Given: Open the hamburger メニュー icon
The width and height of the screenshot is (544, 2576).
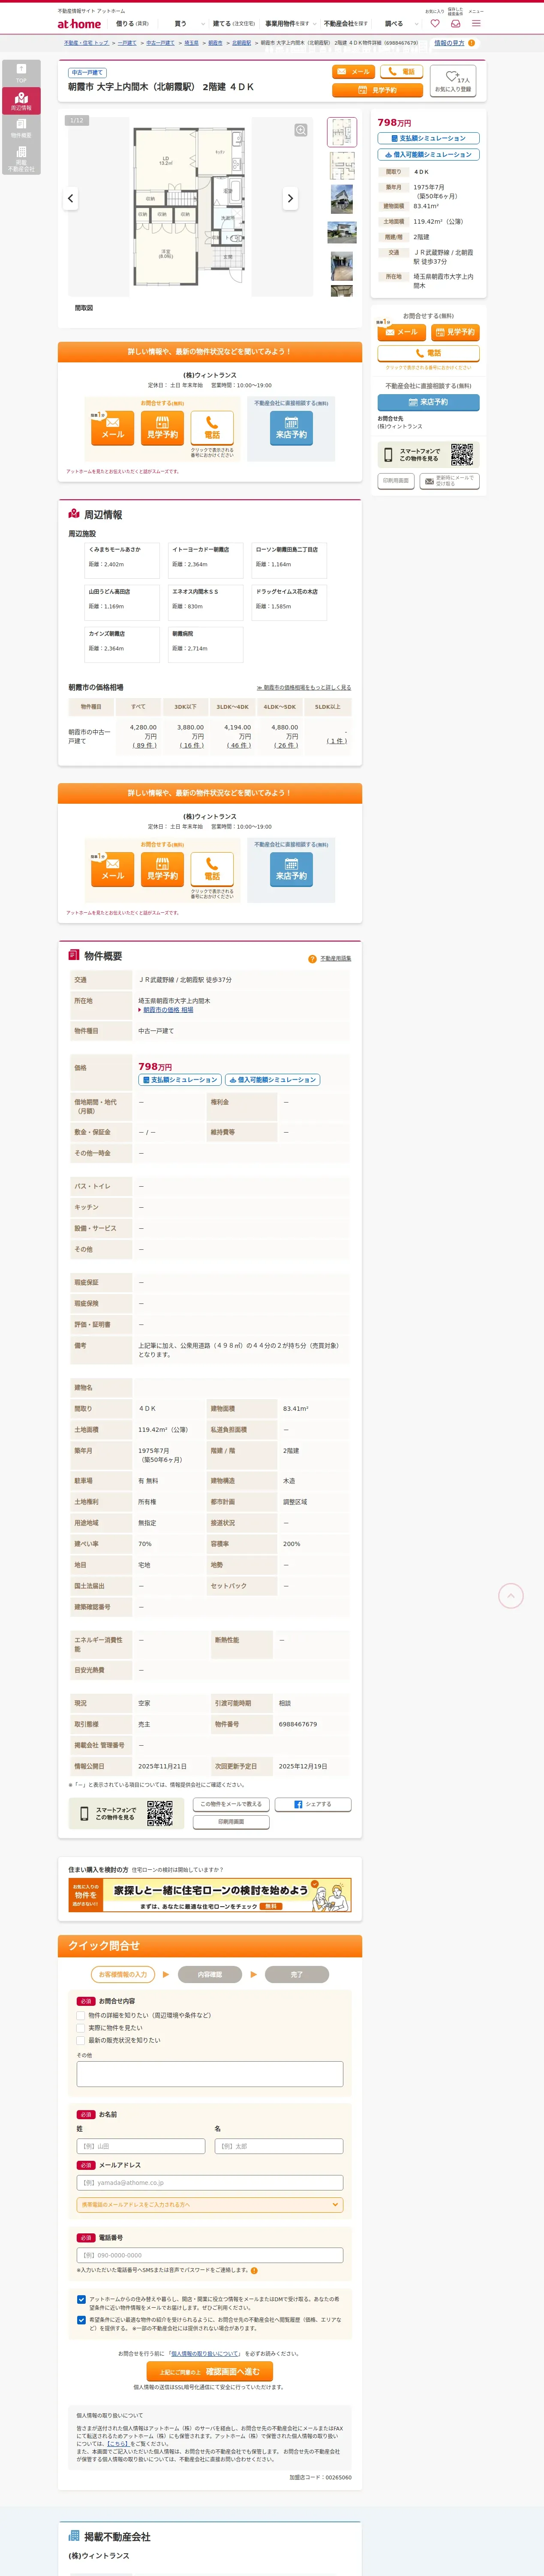Looking at the screenshot, I should point(476,23).
